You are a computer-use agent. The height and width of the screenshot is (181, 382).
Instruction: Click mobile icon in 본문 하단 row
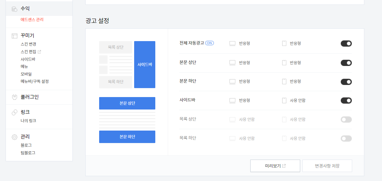pyautogui.click(x=284, y=82)
